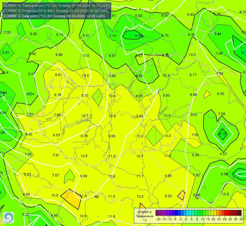Click the 6.81 value in the diamond contour
Screen dimensions: 246x226
[x=6, y=52]
